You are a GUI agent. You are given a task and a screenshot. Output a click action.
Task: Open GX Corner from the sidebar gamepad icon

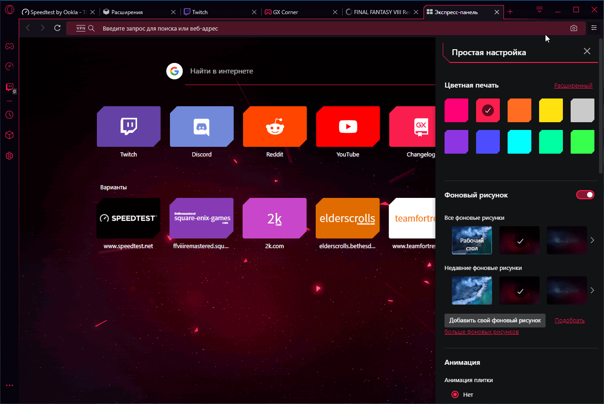9,46
